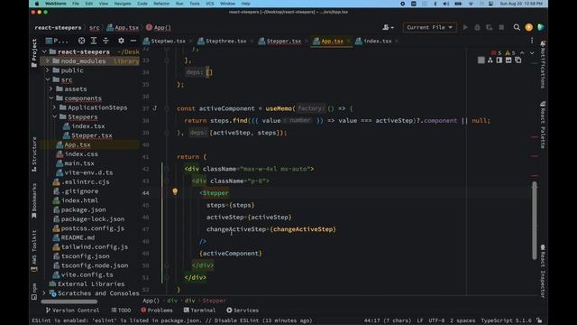Viewport: 577px width, 325px height.
Task: Click the Stepper breadcrumb at editor bottom
Action: pos(215,301)
